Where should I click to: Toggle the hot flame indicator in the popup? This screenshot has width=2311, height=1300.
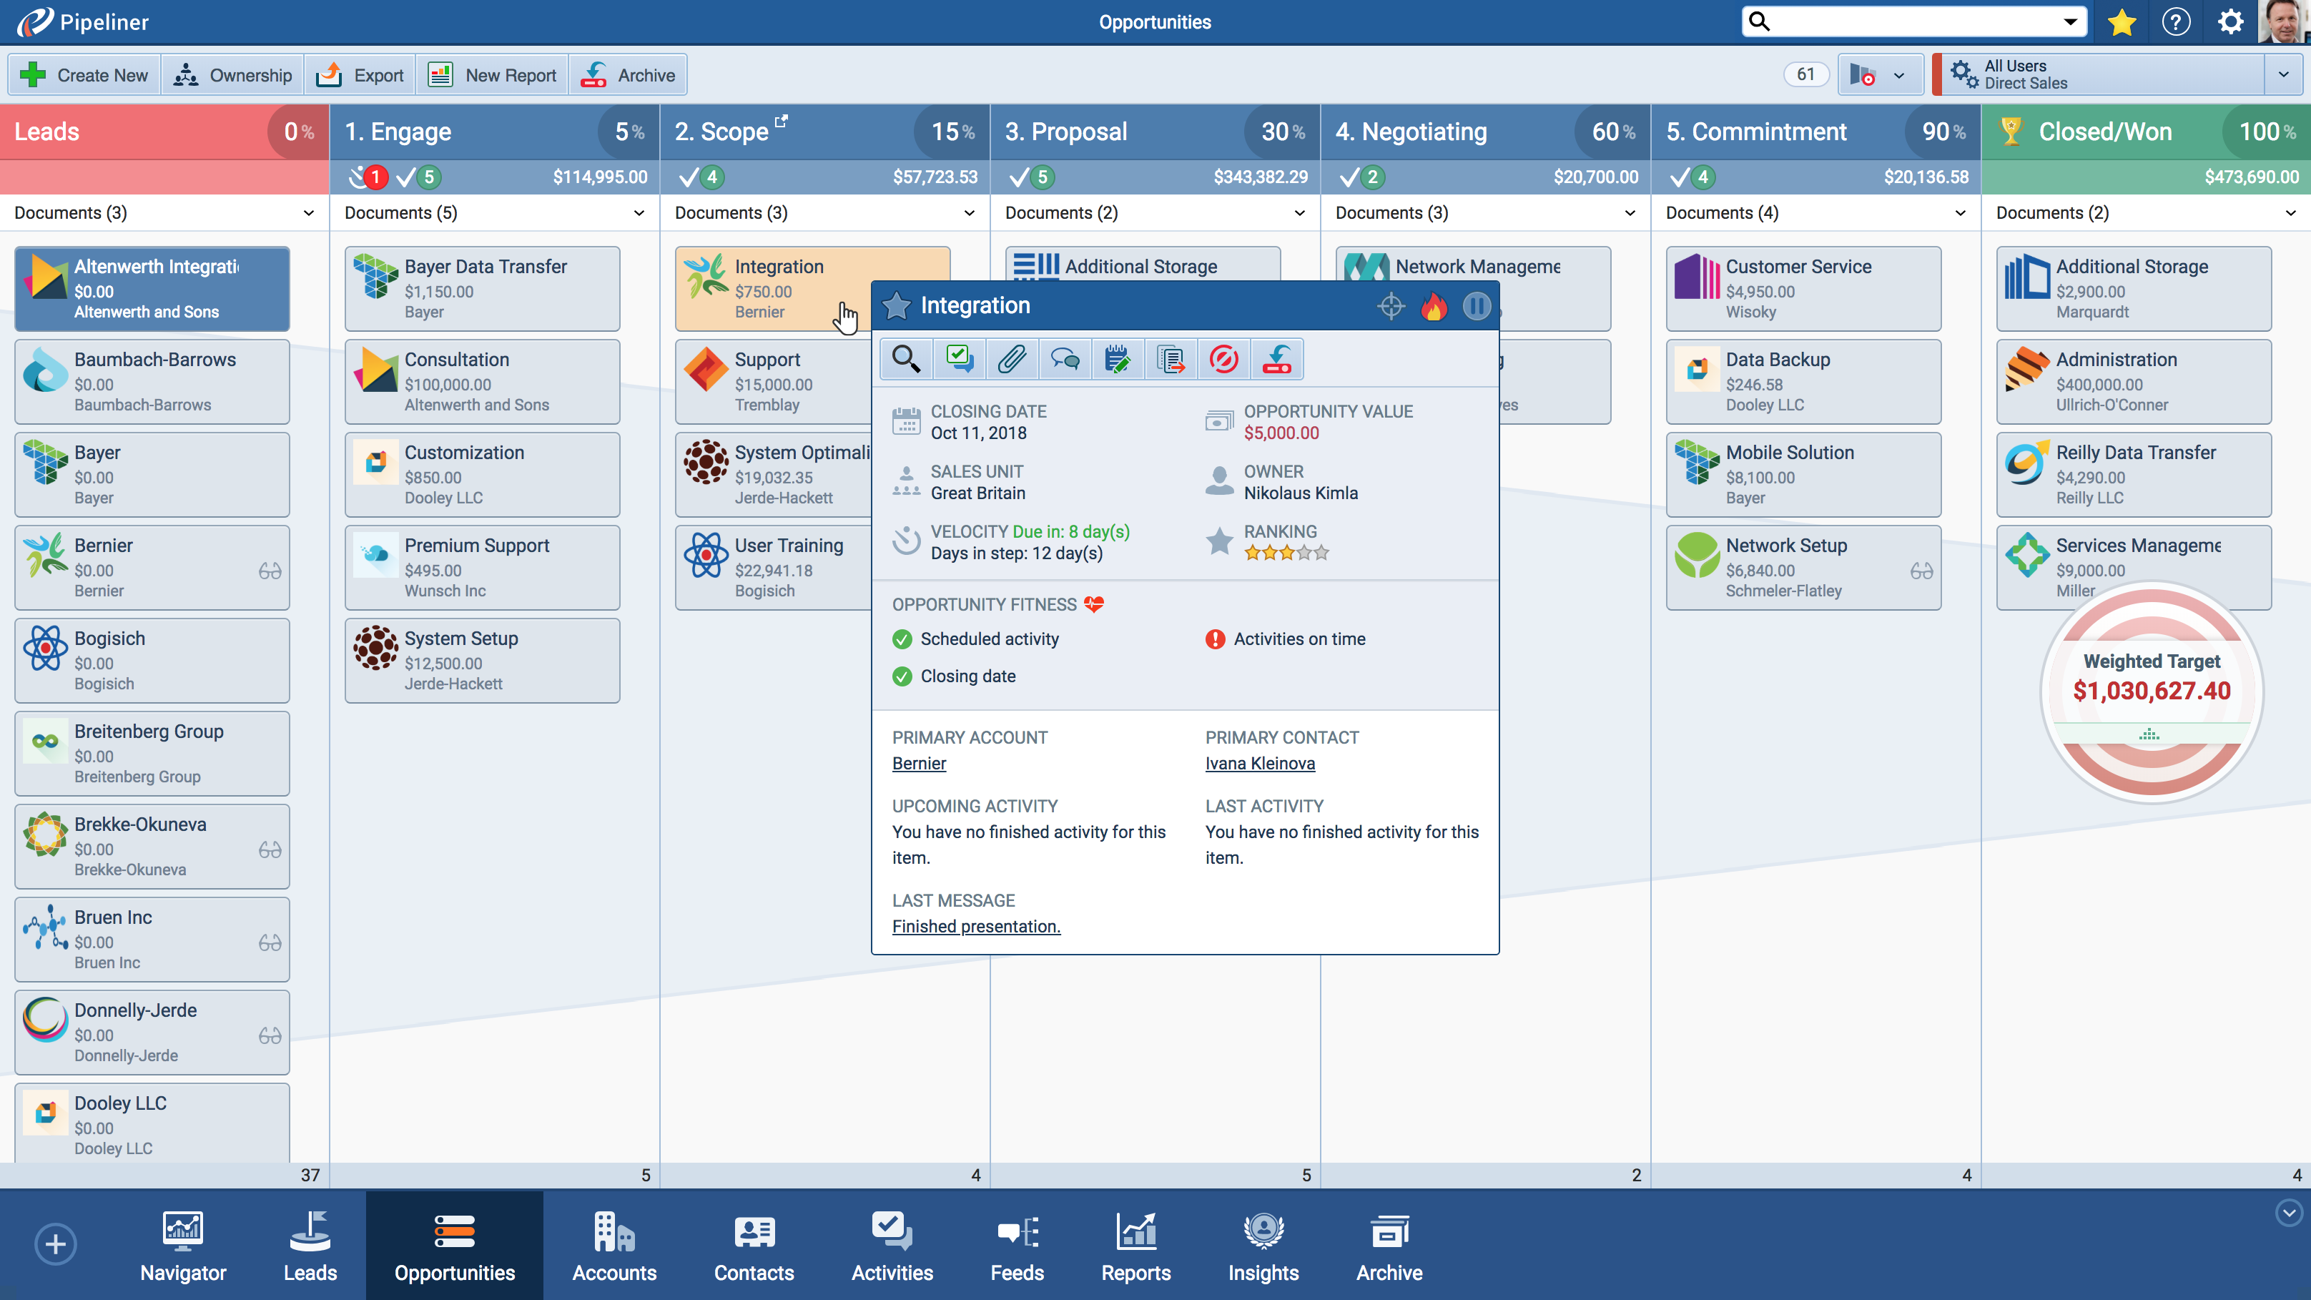(1434, 307)
